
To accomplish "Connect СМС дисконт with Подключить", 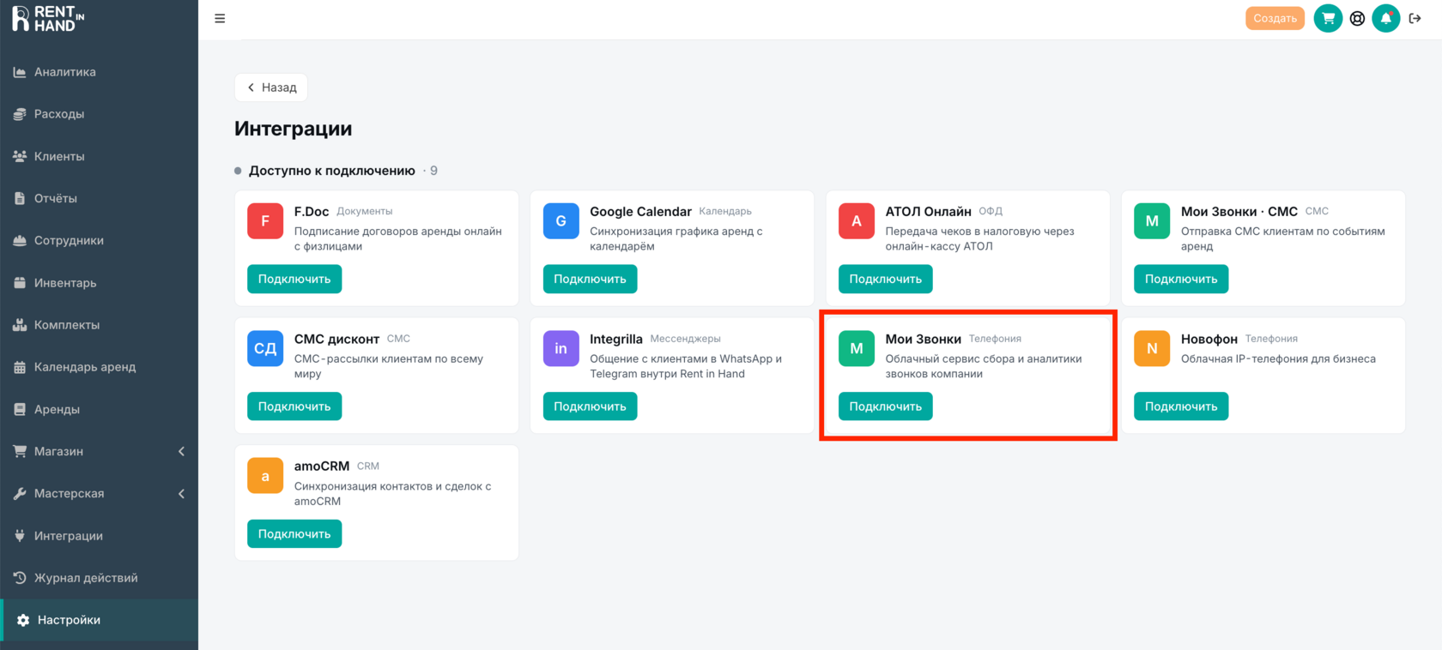I will pos(294,406).
